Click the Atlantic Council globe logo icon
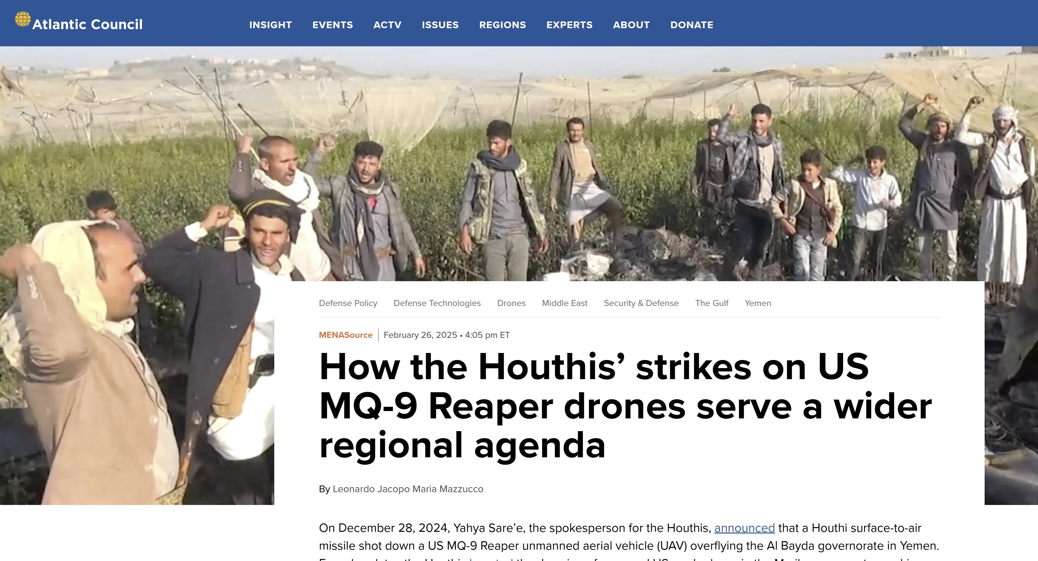1038x561 pixels. coord(22,19)
